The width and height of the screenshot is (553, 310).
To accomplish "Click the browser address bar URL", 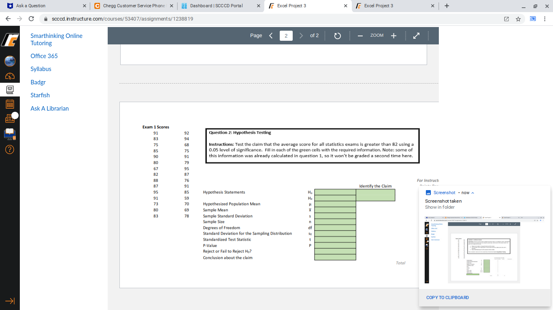I will tap(122, 19).
